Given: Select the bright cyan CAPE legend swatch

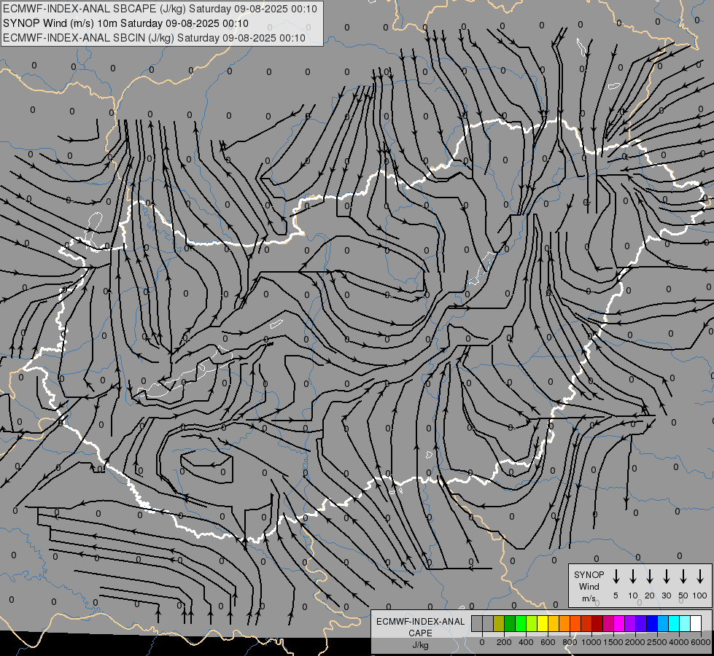Looking at the screenshot, I should pos(674,624).
